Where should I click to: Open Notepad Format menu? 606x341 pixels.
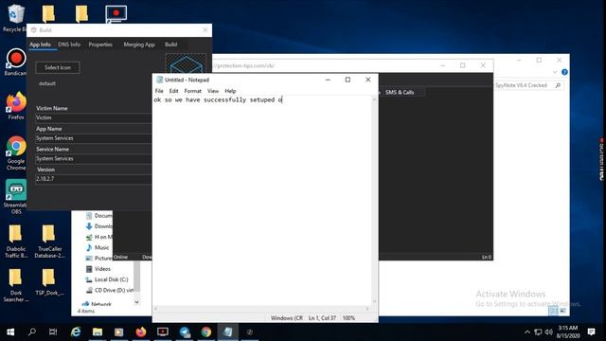point(193,91)
